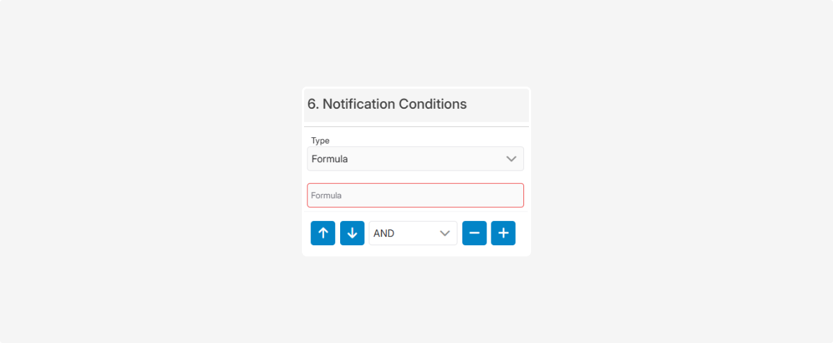Select the 'Formula' value text in Type dropdown

tap(330, 159)
